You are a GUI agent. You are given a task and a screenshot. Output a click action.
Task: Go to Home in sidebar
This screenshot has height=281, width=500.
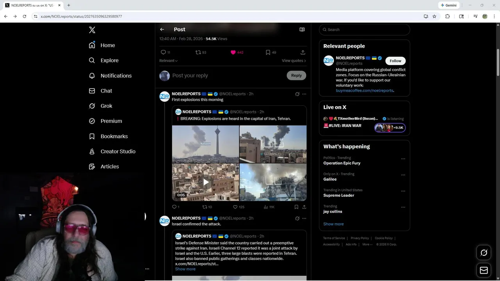[x=102, y=45]
